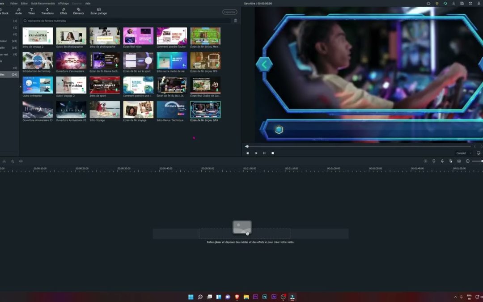Click the audio waveform icon in timeline toolbar
Image resolution: width=483 pixels, height=302 pixels.
point(21,161)
